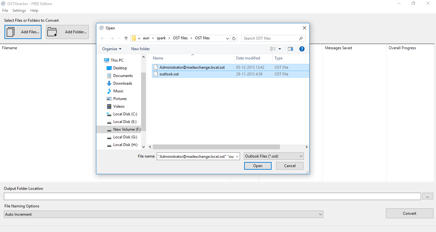Screen dimensions: 436x232
Task: Open the Auto Increment naming dropdown
Action: [x=163, y=214]
